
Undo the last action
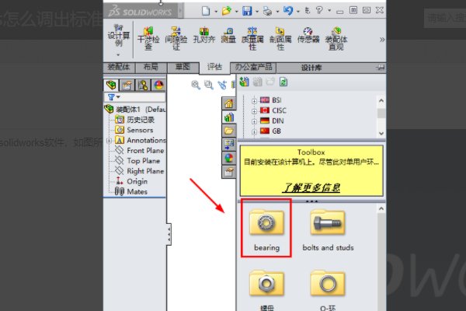click(287, 11)
